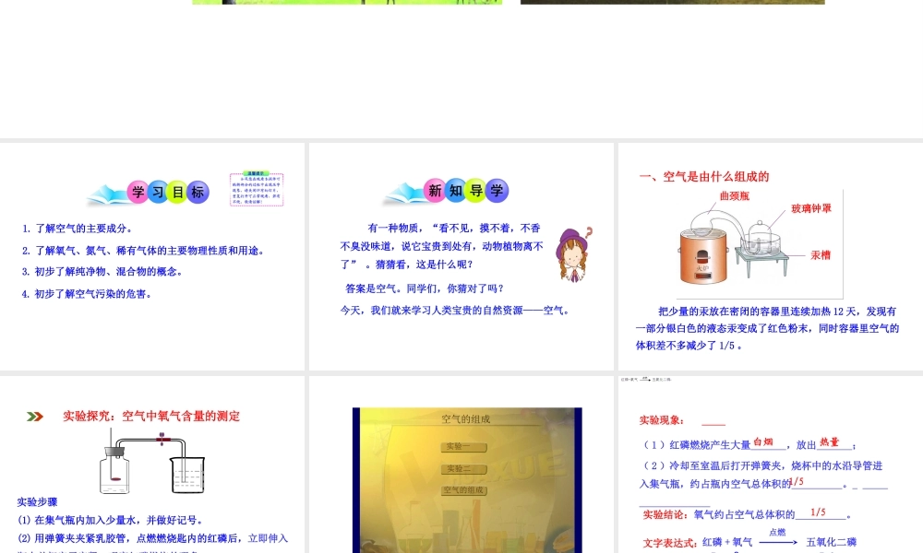This screenshot has width=923, height=553.
Task: Click the cartoon girl with question mark
Action: tap(574, 253)
